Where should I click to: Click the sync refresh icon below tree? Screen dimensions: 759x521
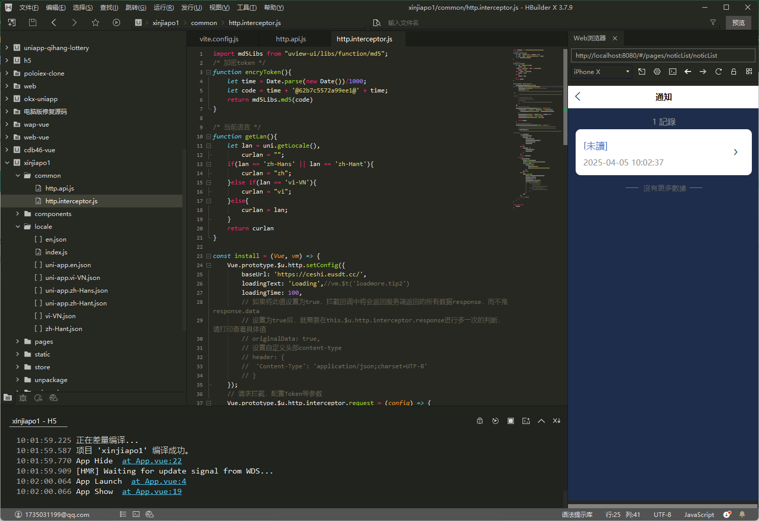tap(38, 397)
